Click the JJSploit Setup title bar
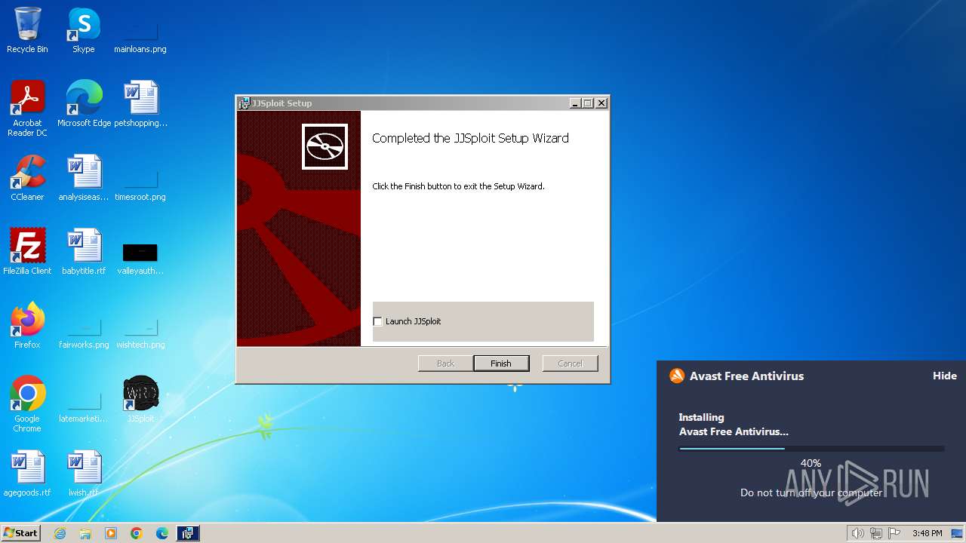This screenshot has width=966, height=543. [423, 103]
